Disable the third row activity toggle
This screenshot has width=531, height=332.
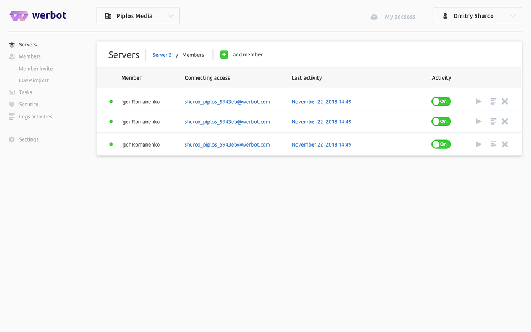coord(441,144)
